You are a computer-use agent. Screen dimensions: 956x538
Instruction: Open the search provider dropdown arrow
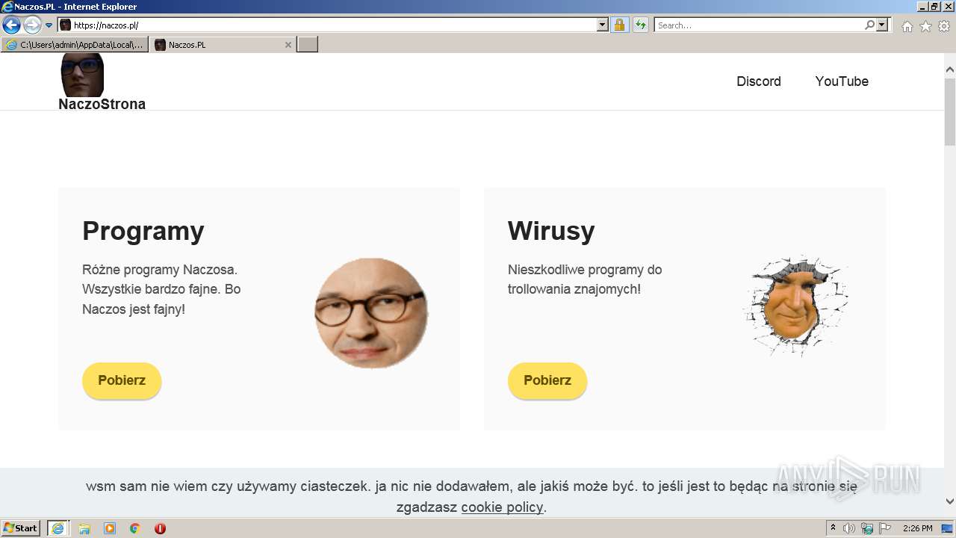coord(882,25)
